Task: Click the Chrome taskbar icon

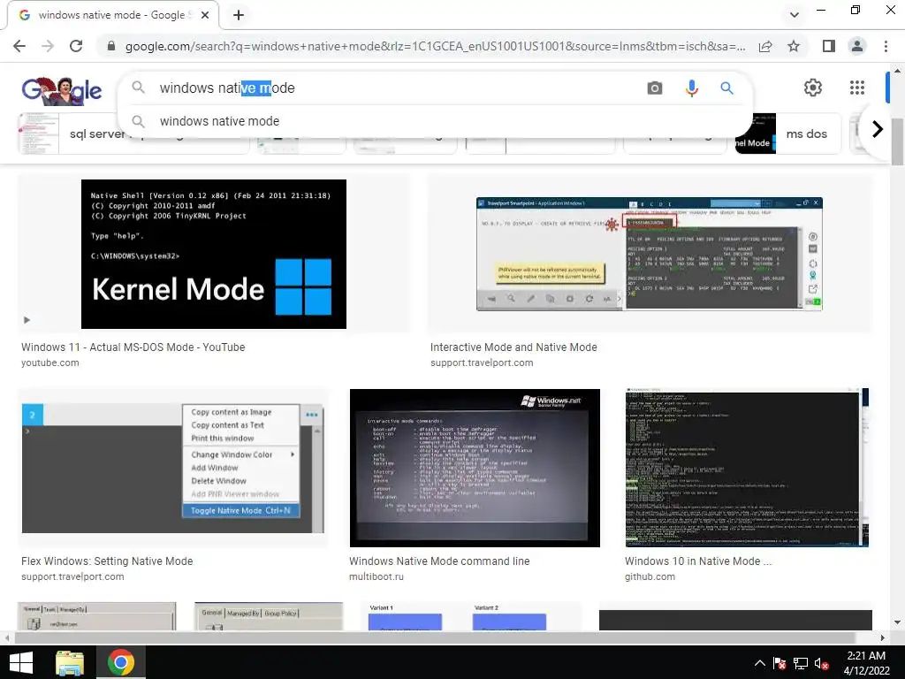Action: pos(120,662)
